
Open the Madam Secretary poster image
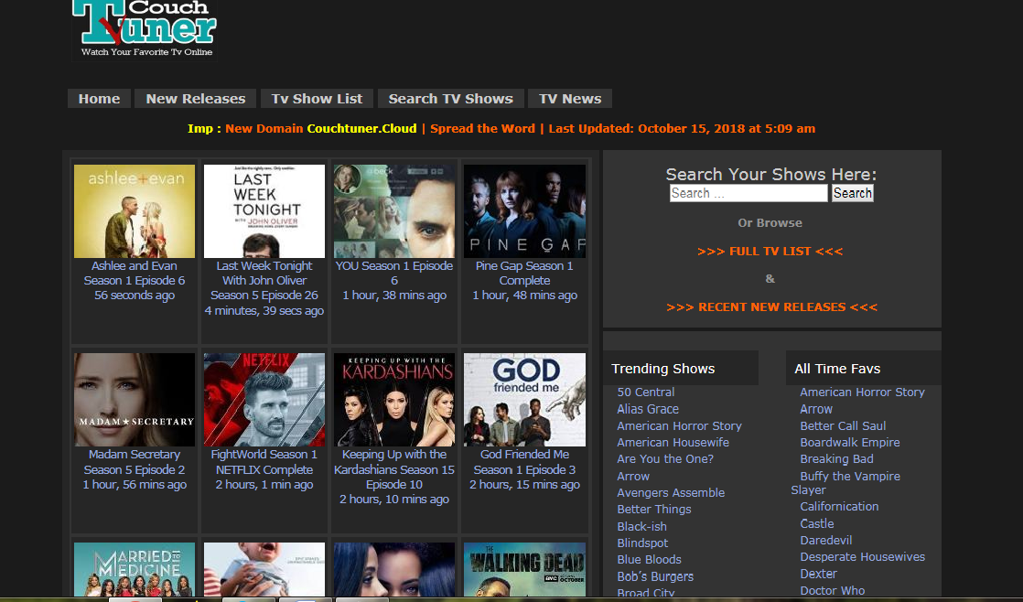pos(135,400)
